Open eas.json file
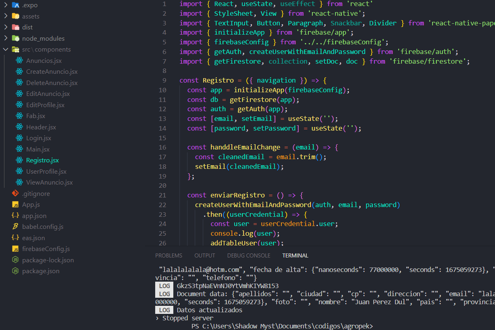Image resolution: width=495 pixels, height=330 pixels. (x=33, y=238)
